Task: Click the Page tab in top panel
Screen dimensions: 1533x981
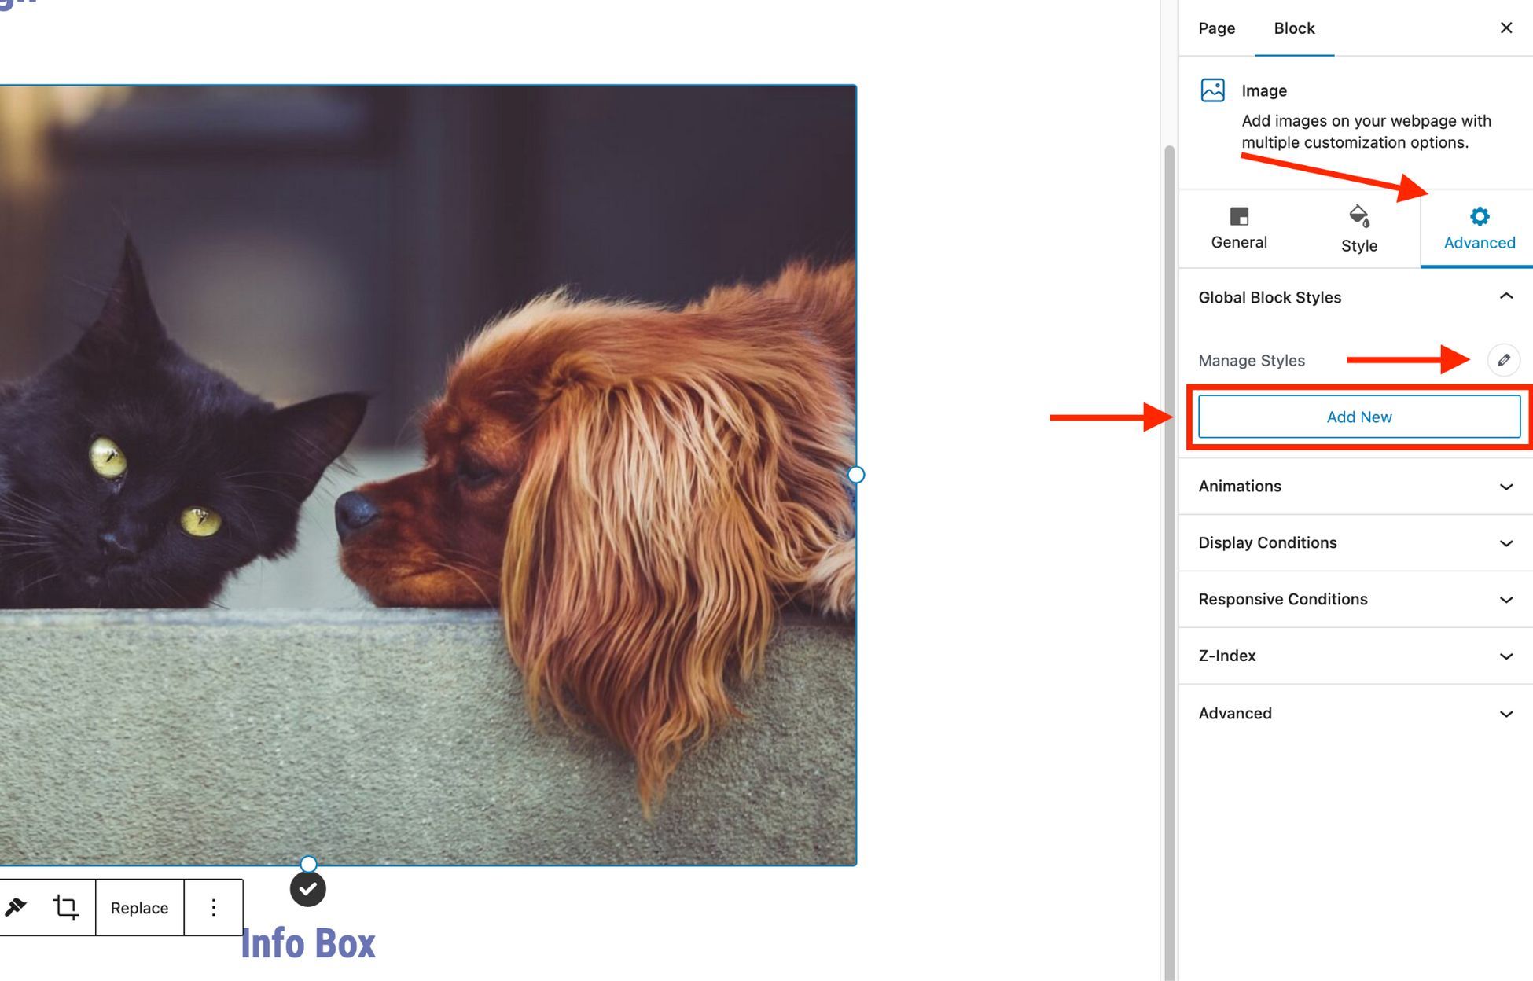Action: [1215, 27]
